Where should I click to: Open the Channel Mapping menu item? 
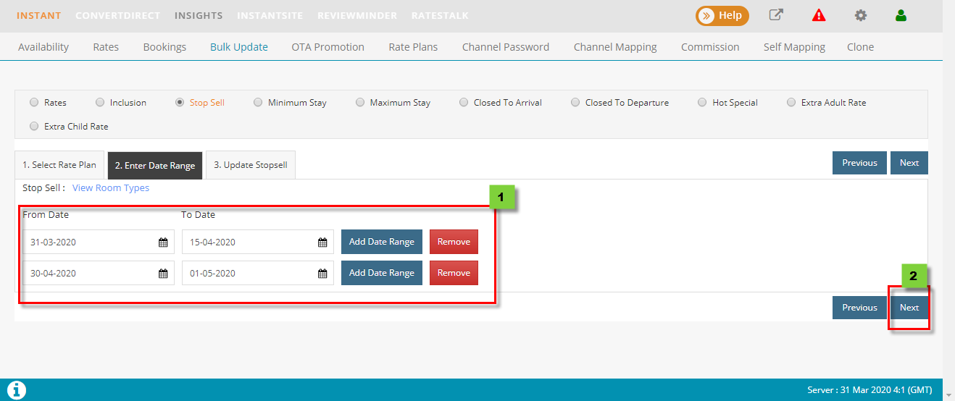(614, 47)
